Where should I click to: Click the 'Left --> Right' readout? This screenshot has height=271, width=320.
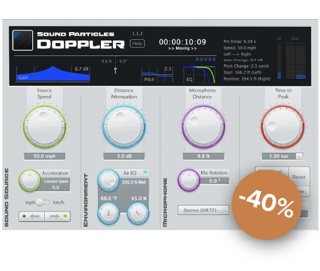(237, 54)
